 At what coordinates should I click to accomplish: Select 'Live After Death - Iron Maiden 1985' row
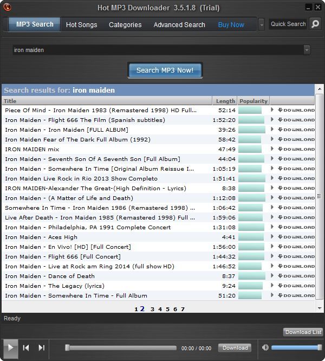point(158,217)
